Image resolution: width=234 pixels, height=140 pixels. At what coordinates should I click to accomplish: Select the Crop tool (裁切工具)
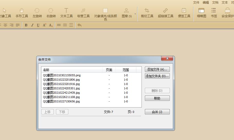coord(147,13)
